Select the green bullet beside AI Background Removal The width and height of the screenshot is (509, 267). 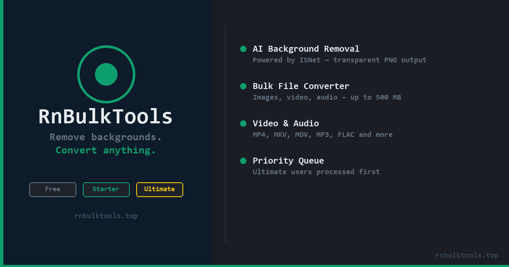[243, 49]
